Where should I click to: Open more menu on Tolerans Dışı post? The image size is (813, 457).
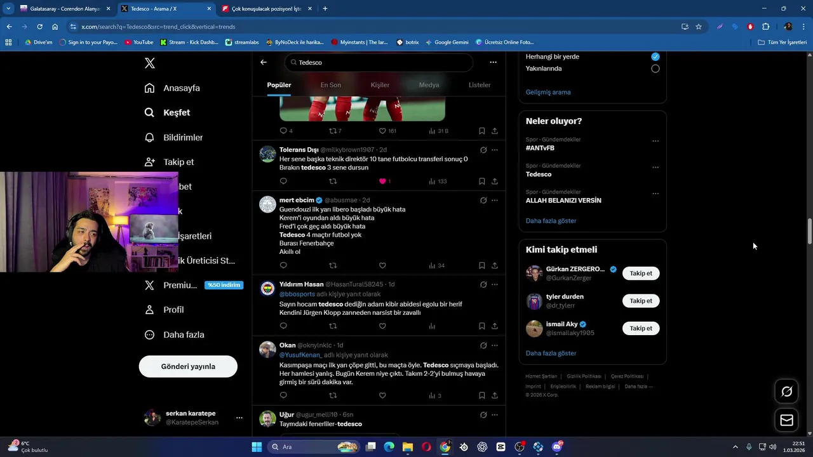(495, 150)
